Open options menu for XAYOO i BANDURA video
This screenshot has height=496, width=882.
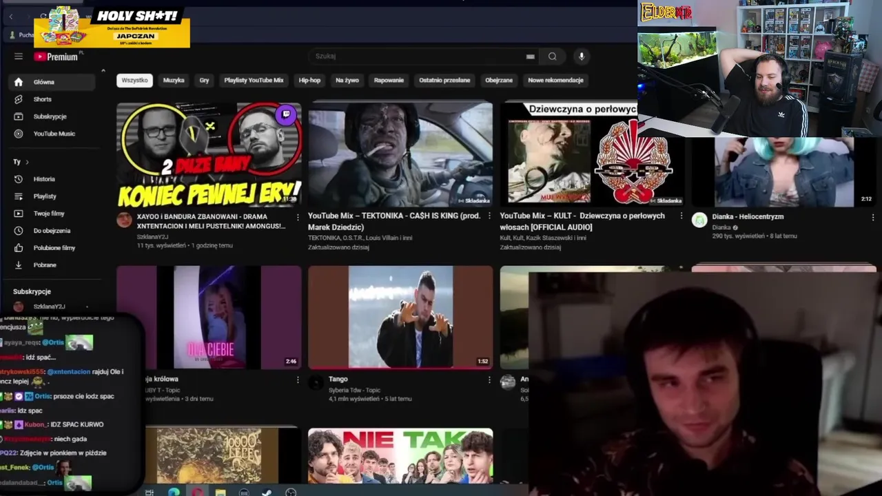click(x=298, y=217)
